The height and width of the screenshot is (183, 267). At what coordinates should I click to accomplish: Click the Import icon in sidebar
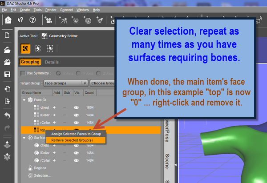pos(7,89)
